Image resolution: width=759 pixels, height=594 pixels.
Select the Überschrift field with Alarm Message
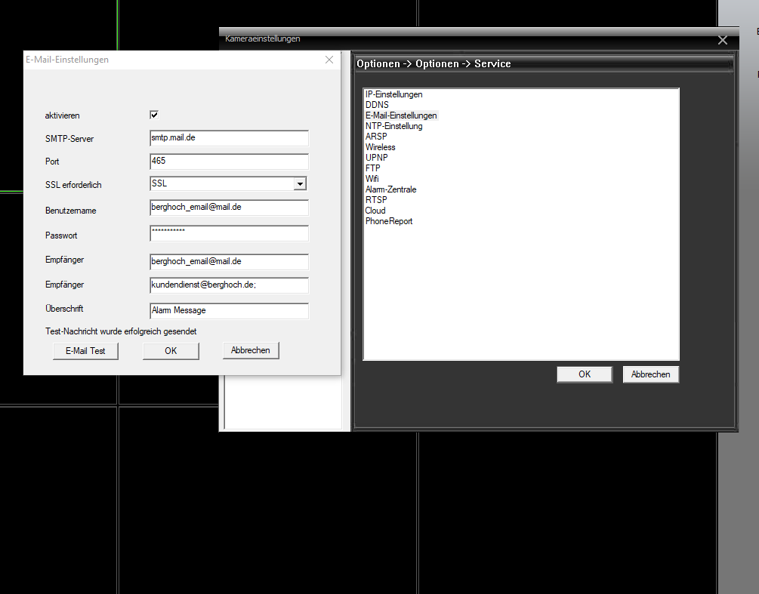(x=229, y=310)
